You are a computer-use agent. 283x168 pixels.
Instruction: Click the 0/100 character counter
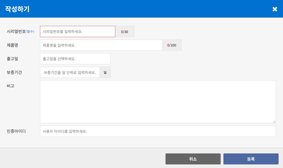point(172,45)
